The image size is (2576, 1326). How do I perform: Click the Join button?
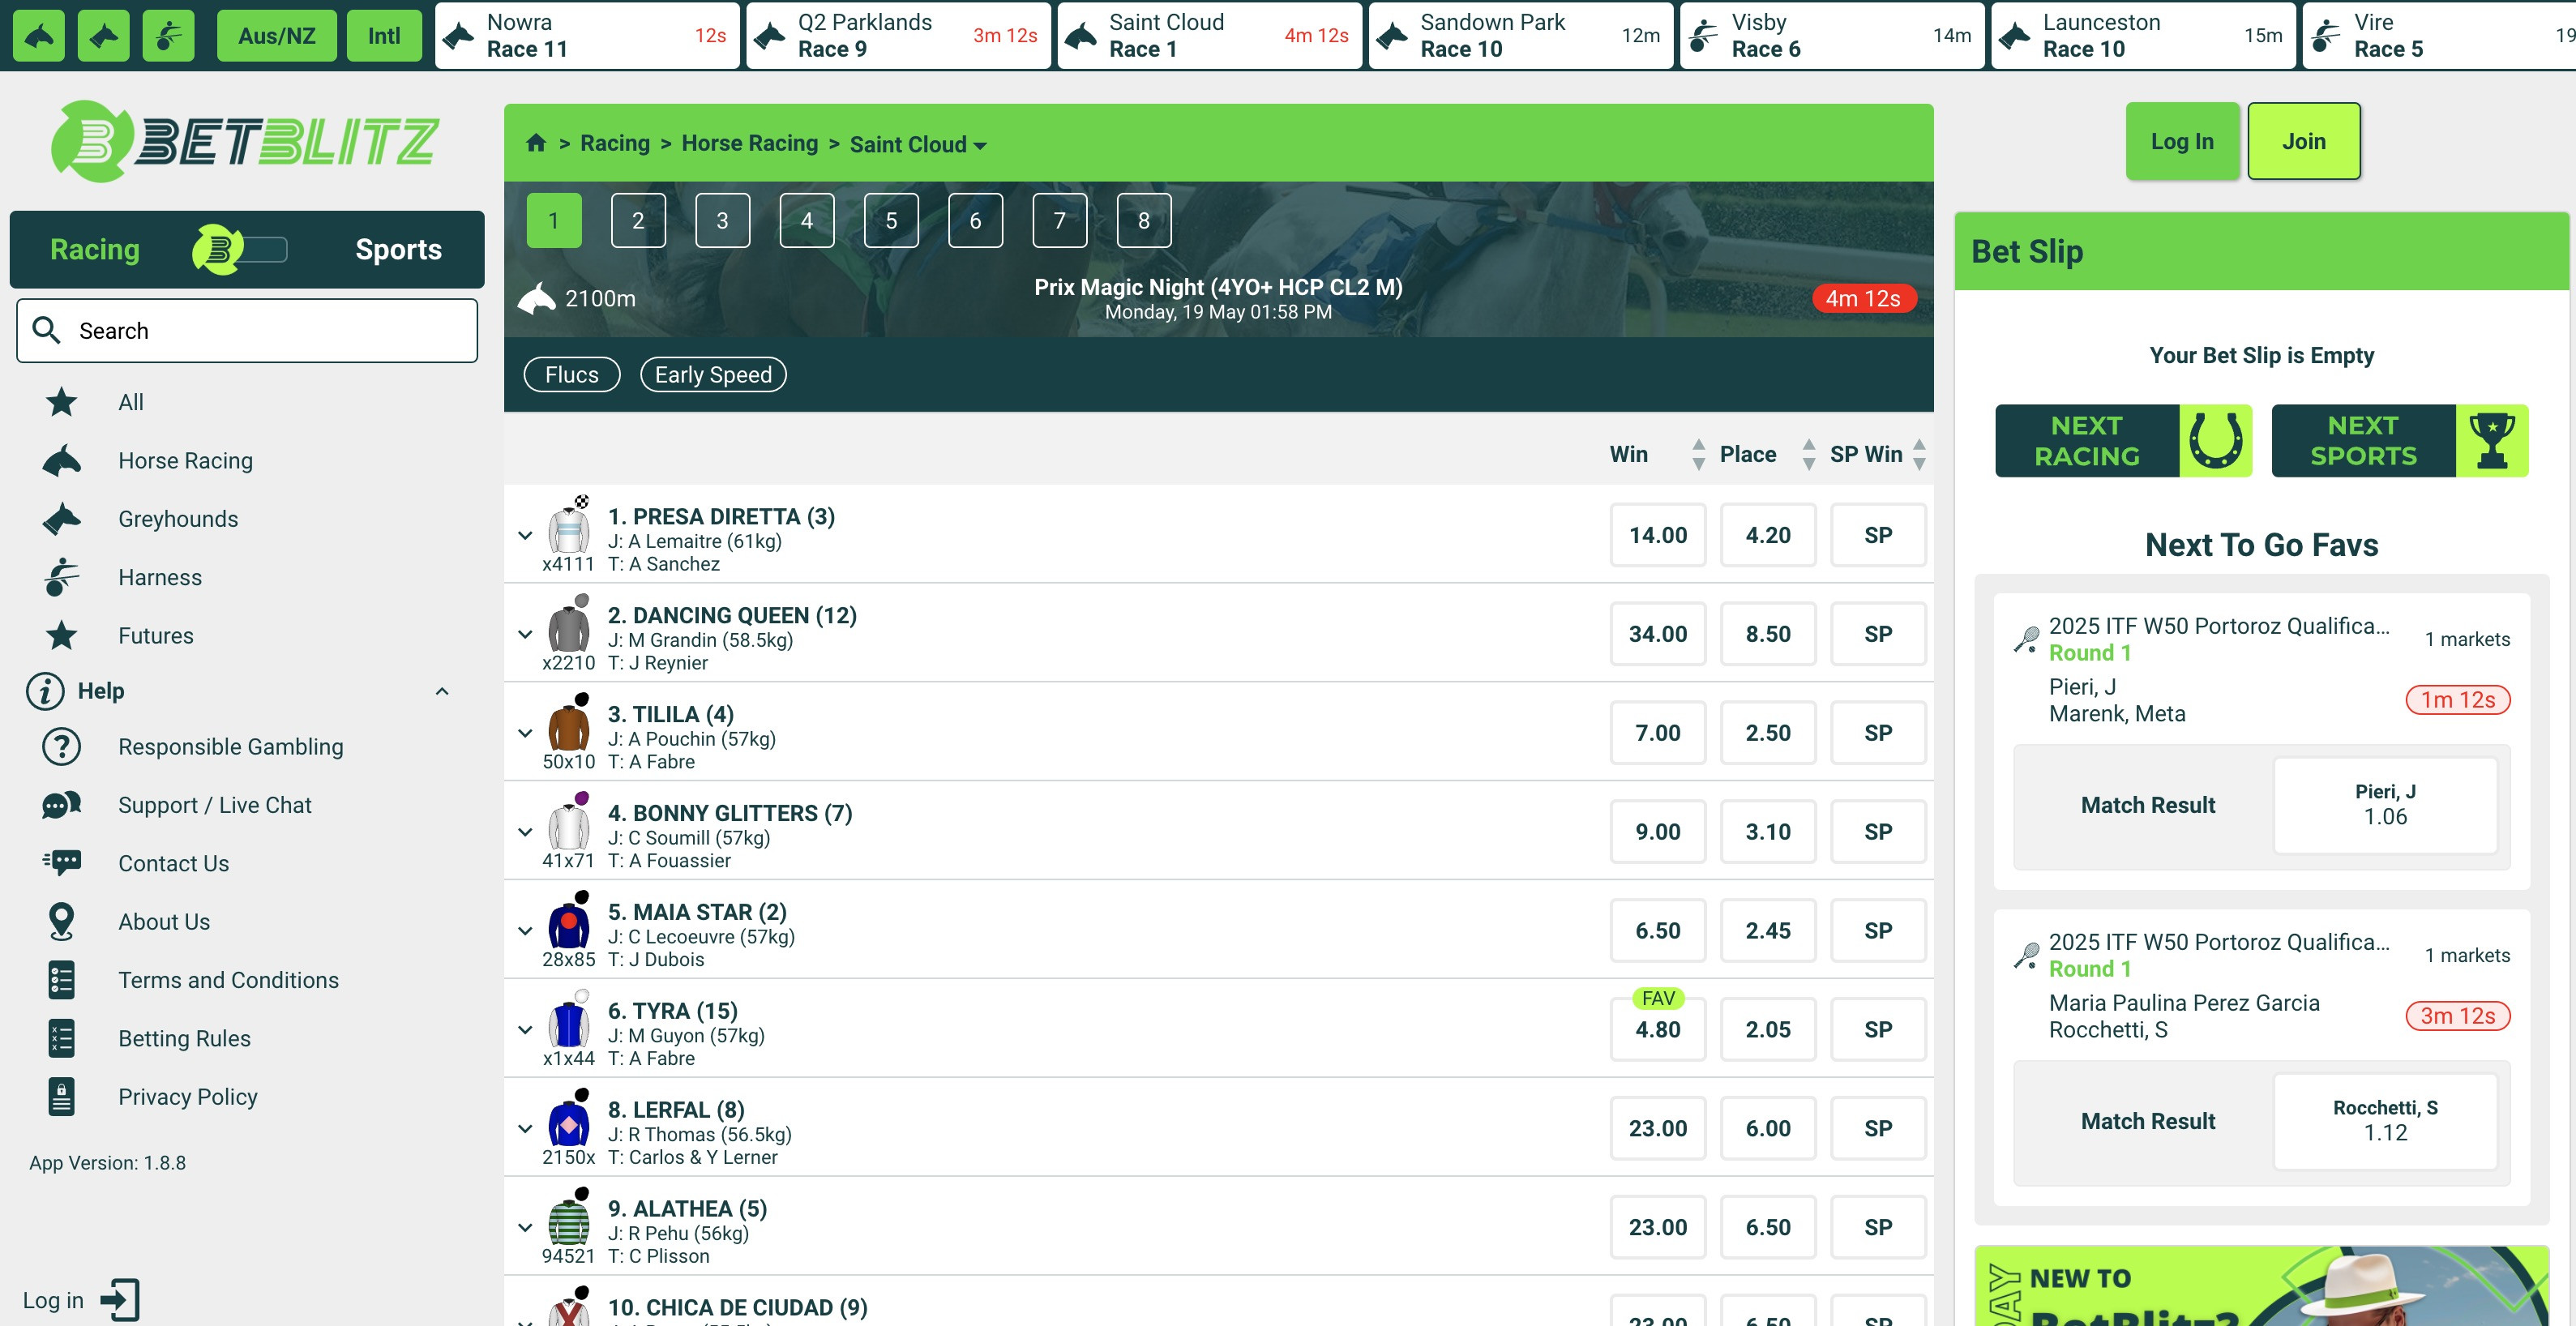point(2304,141)
